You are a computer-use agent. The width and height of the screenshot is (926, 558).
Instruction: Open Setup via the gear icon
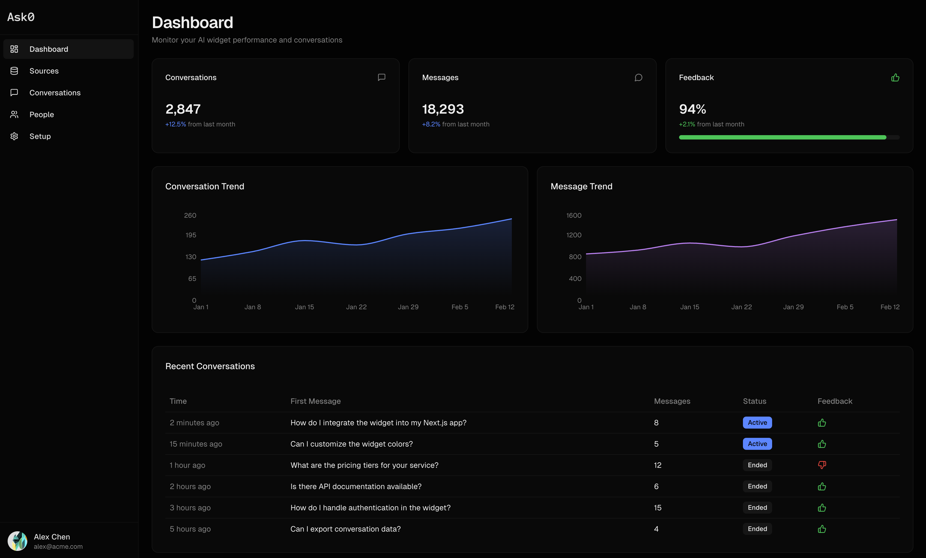click(14, 136)
